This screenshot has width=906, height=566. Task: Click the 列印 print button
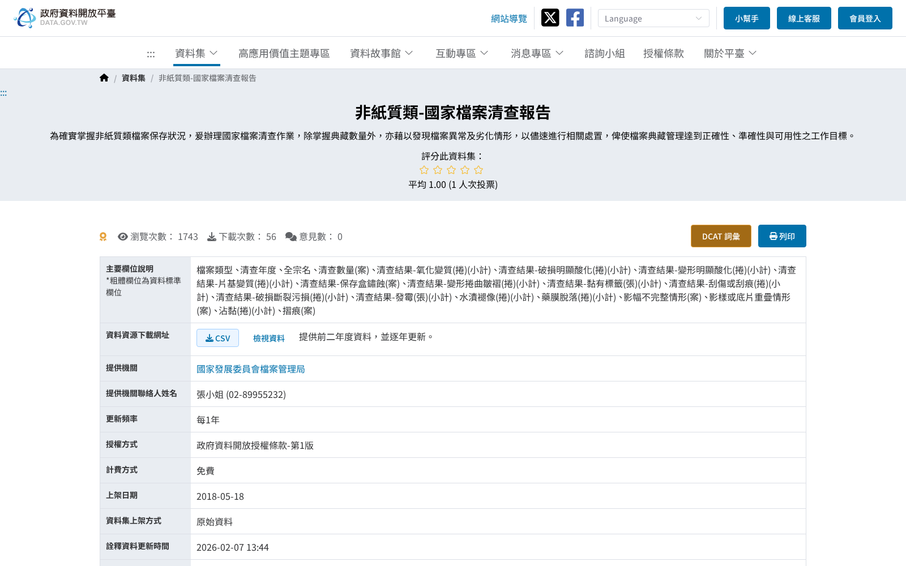[x=782, y=236]
